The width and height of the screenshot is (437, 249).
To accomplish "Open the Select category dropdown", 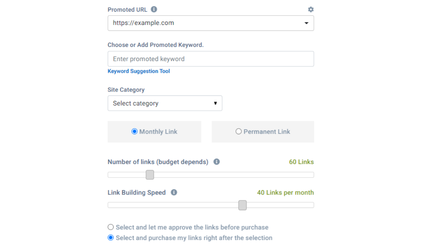I will (165, 103).
